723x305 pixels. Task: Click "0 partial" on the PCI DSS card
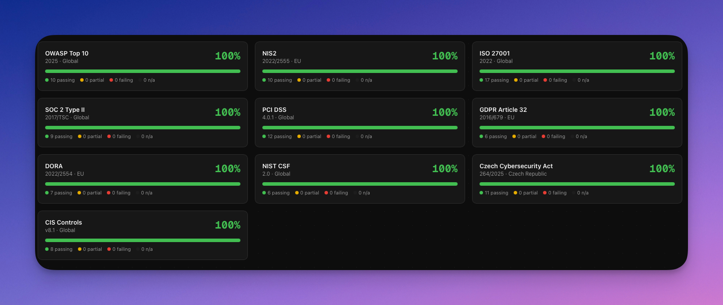point(309,136)
